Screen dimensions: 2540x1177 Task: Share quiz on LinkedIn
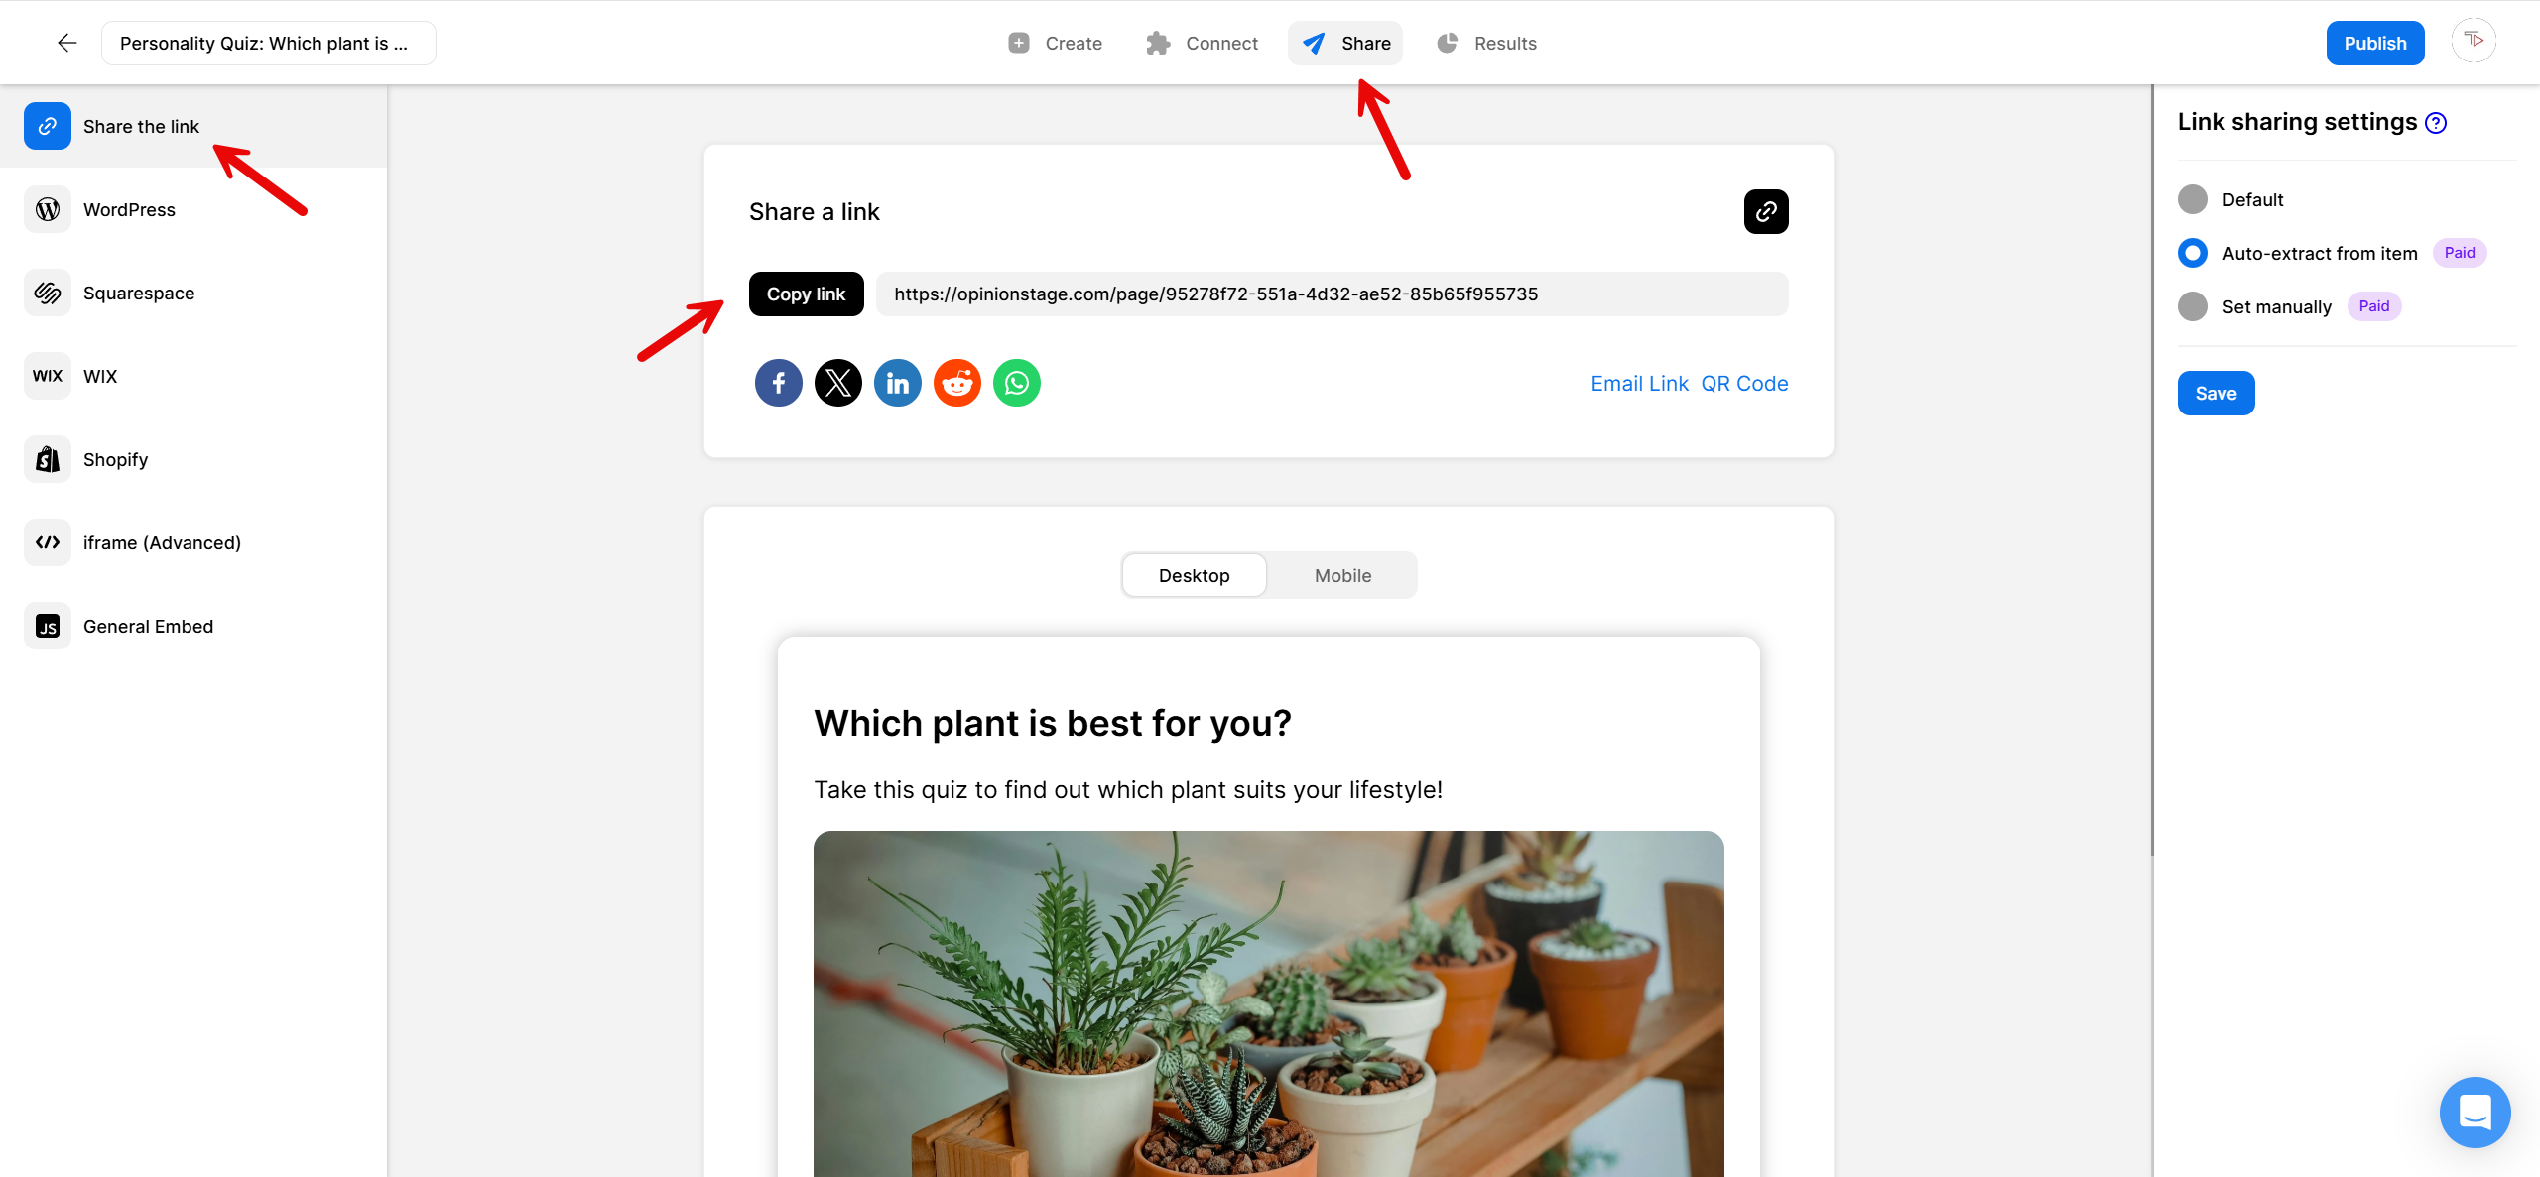pyautogui.click(x=898, y=383)
